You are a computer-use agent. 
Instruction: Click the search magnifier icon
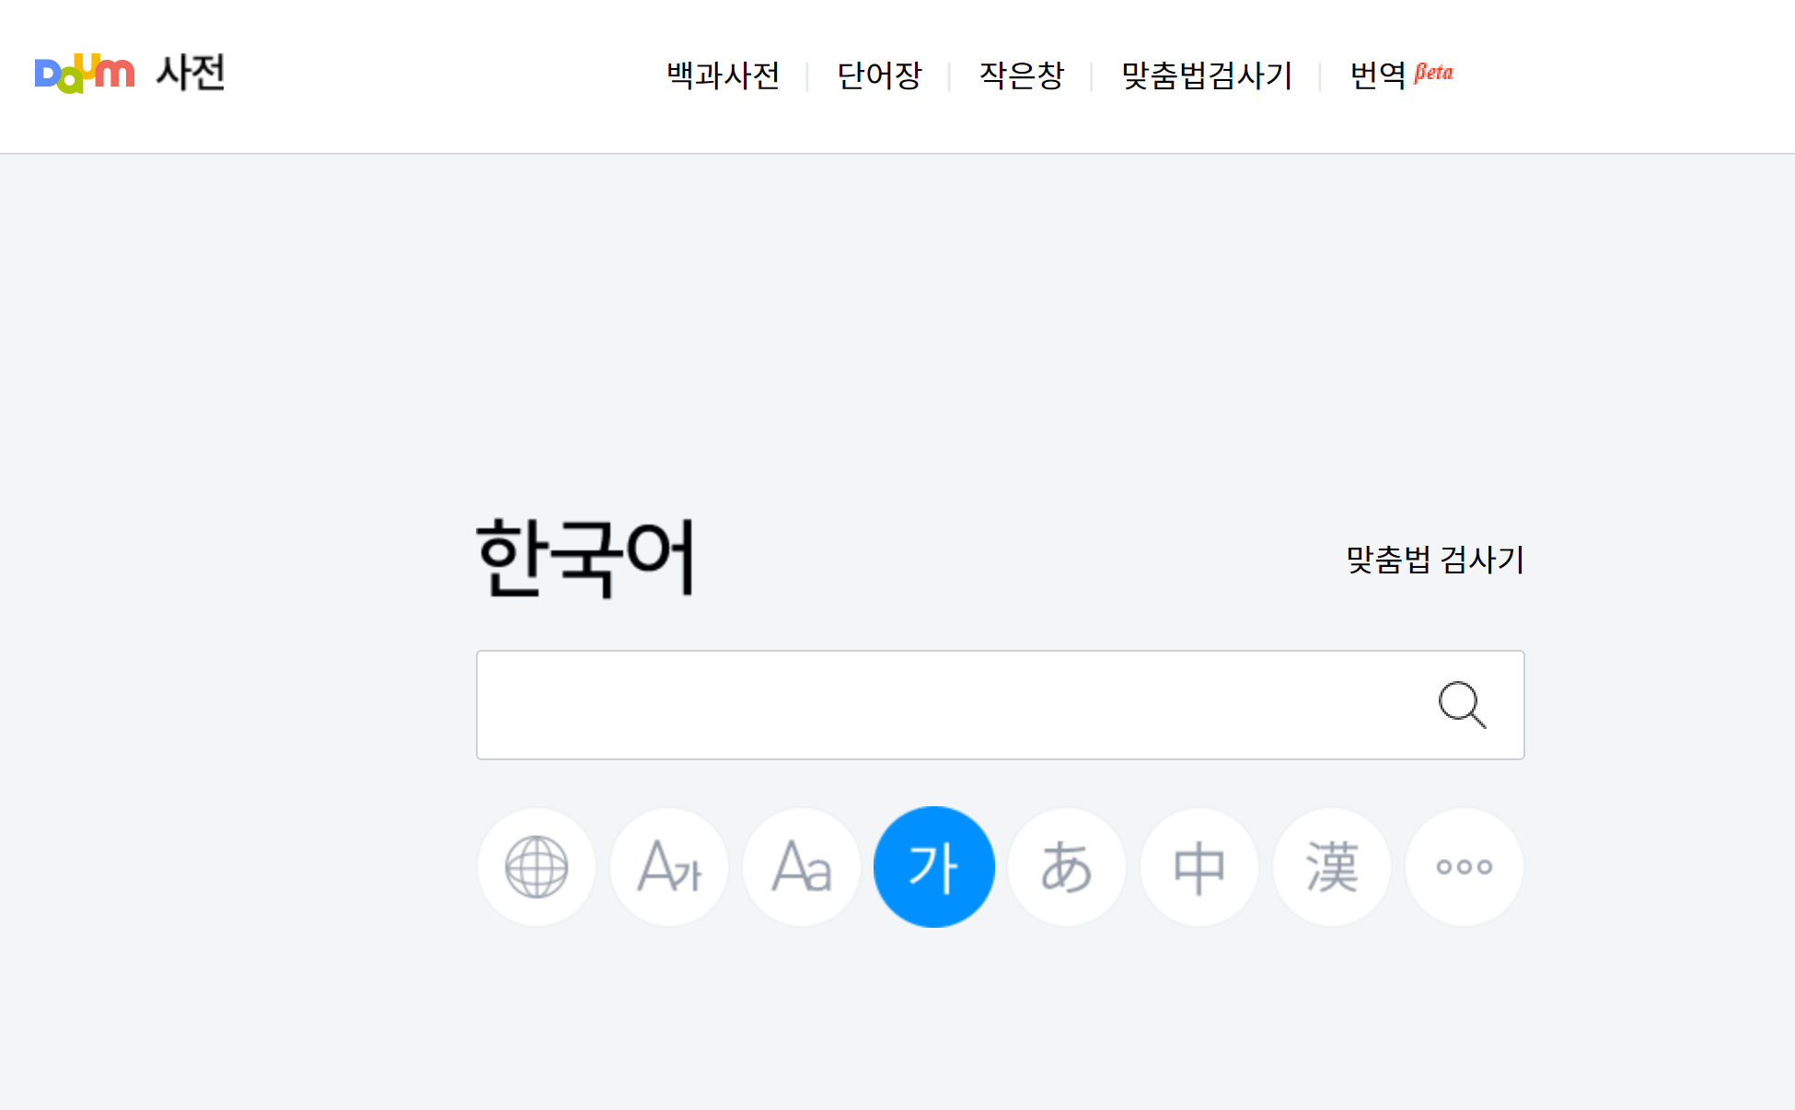[1464, 705]
